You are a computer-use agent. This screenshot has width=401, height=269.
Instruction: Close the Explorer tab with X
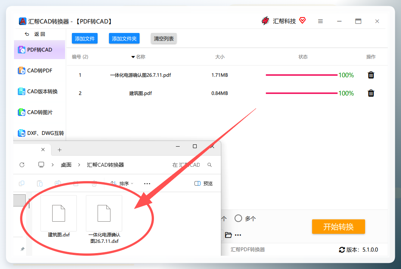point(43,150)
